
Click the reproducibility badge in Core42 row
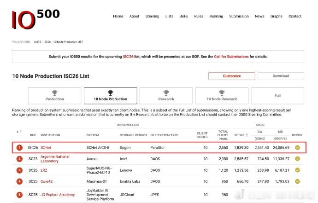[297, 181]
